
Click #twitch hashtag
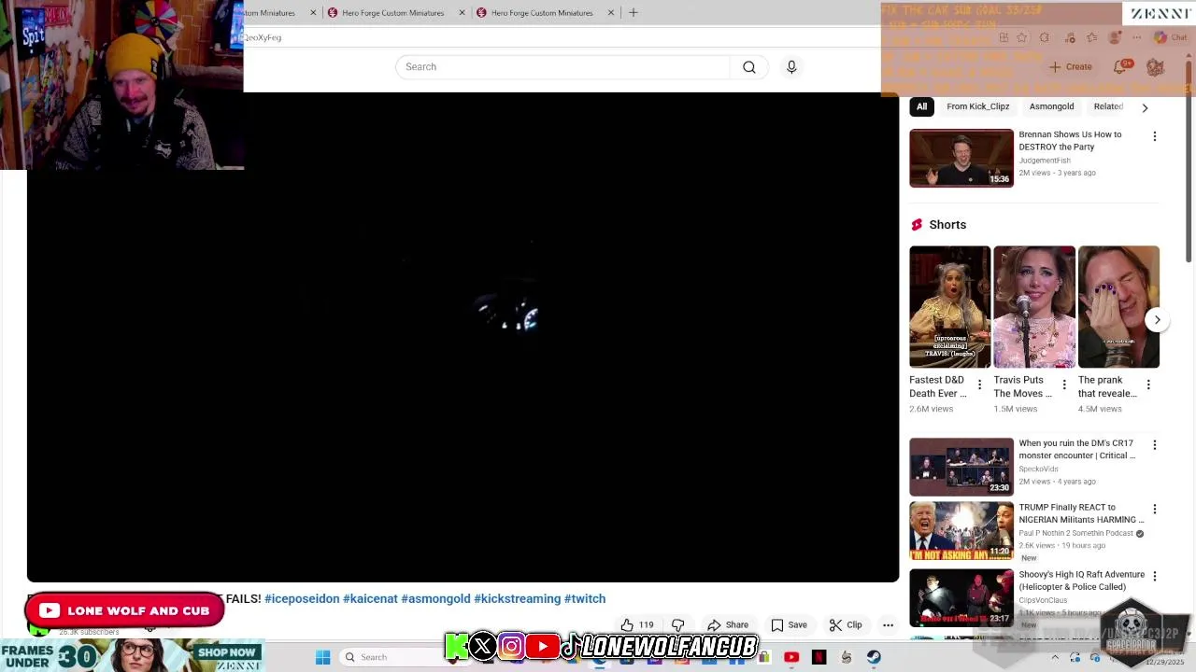coord(585,598)
